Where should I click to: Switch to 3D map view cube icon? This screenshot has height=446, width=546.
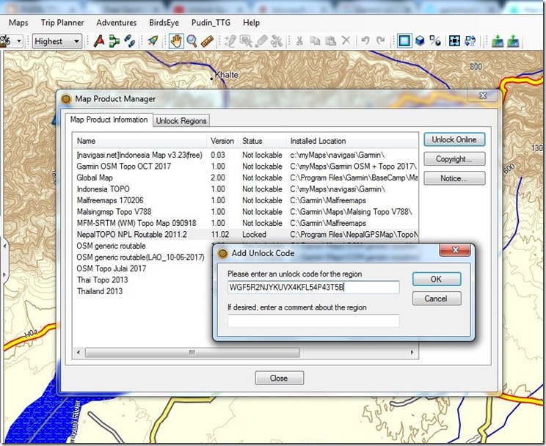point(420,41)
